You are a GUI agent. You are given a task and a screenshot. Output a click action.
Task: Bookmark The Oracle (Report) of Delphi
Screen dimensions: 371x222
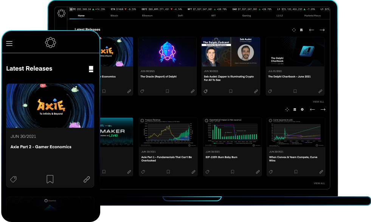tap(167, 91)
